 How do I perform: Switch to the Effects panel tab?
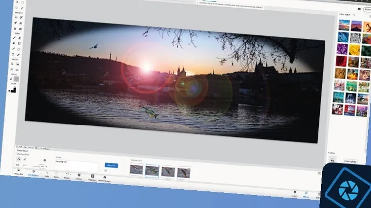point(307,195)
